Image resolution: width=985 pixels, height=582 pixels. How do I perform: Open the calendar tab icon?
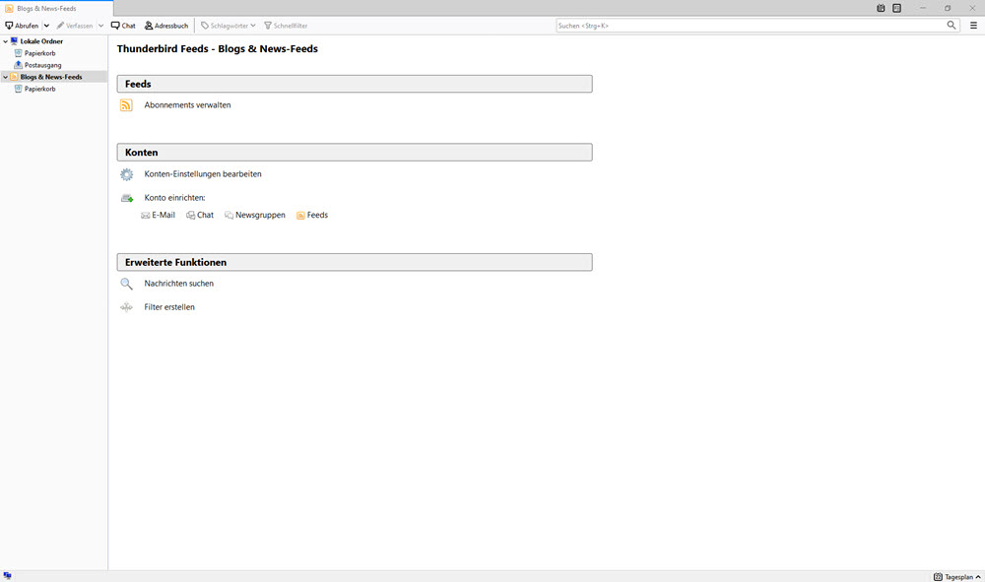[x=881, y=8]
